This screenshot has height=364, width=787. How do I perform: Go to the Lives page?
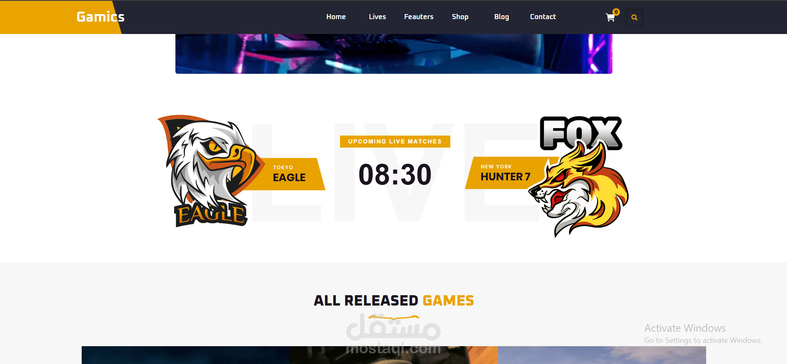377,17
